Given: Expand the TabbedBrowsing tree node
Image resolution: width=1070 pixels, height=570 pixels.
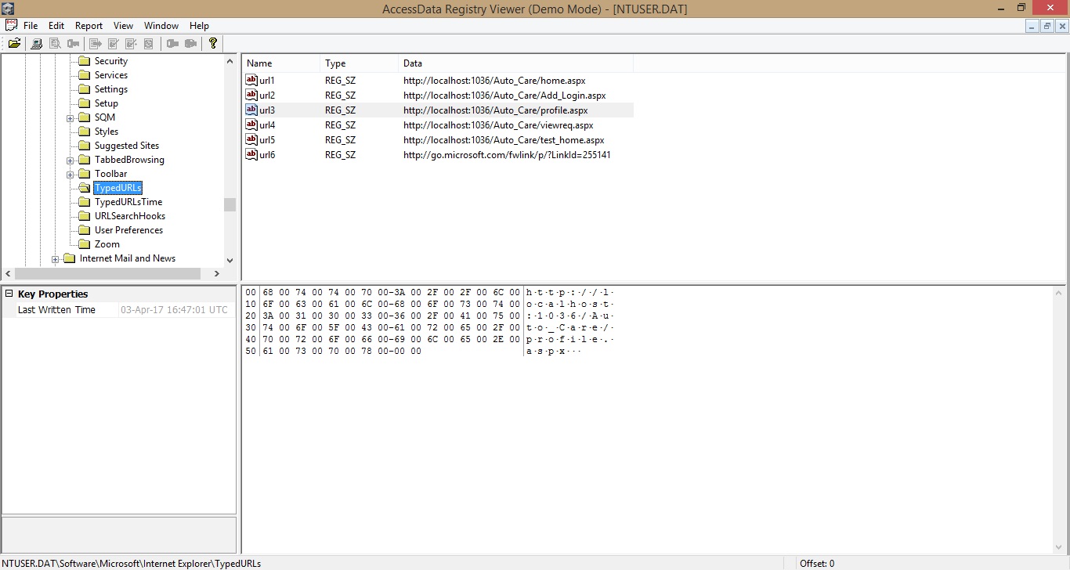Looking at the screenshot, I should point(70,160).
